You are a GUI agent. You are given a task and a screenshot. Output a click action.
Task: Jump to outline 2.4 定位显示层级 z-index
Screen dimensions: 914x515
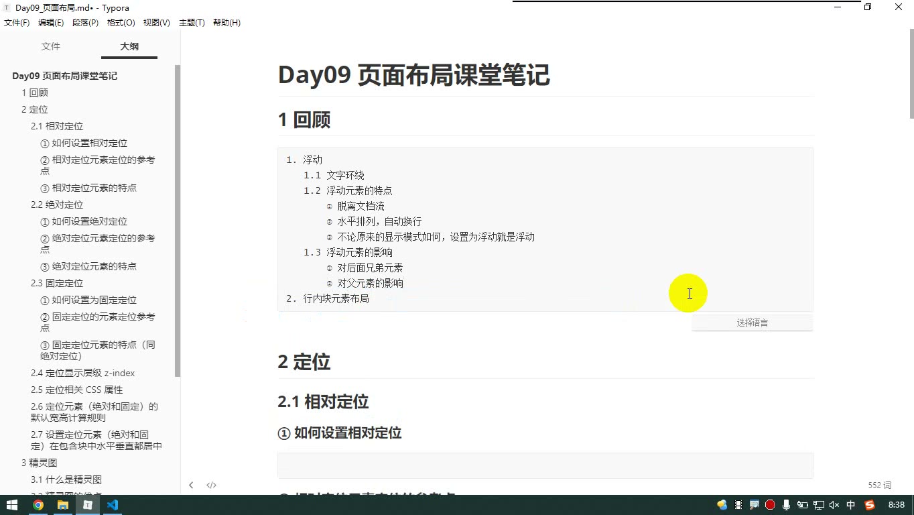click(83, 373)
